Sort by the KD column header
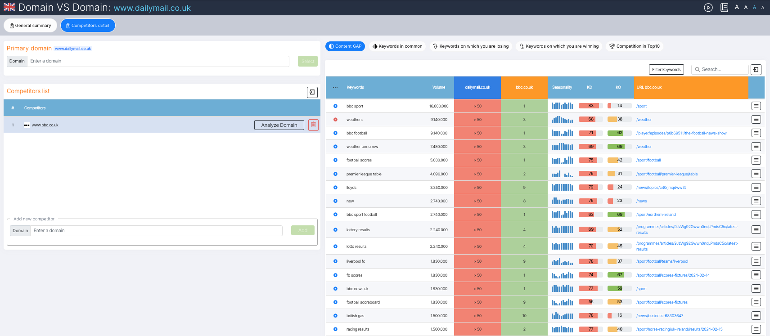Image resolution: width=770 pixels, height=336 pixels. coord(590,88)
